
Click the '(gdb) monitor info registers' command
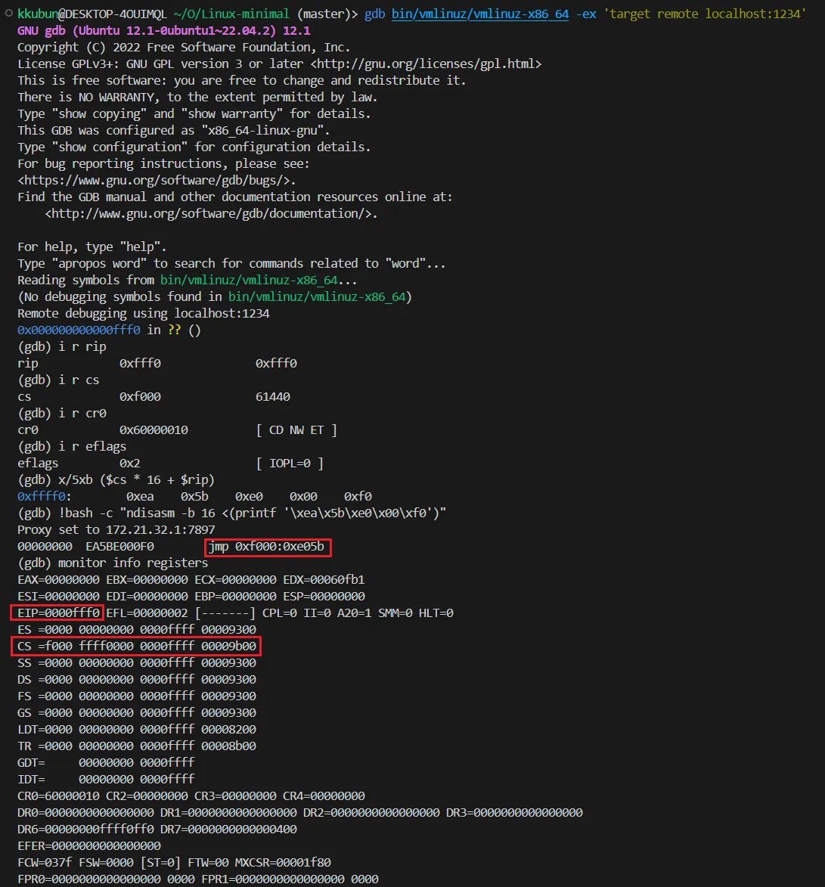tap(113, 563)
